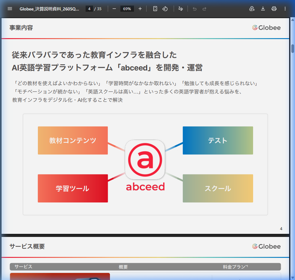
Task: Open the sidebar menu hamburger icon
Action: [10, 9]
